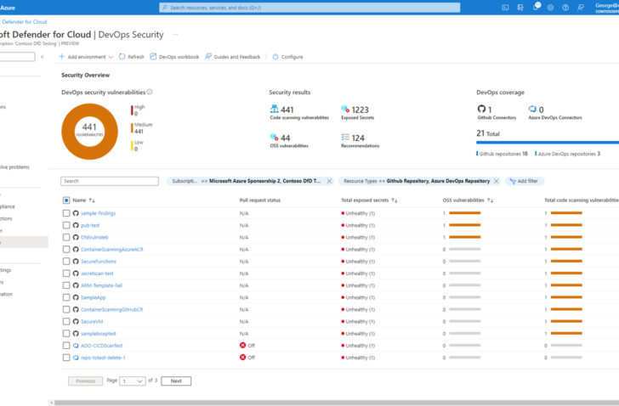Click the Medium severity legend marker
This screenshot has height=406, width=619.
(x=132, y=128)
